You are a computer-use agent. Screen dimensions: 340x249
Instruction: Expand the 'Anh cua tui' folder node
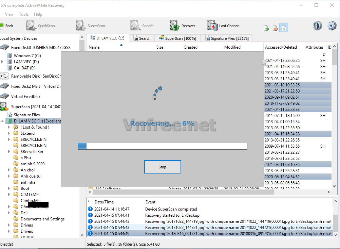pos(9,176)
